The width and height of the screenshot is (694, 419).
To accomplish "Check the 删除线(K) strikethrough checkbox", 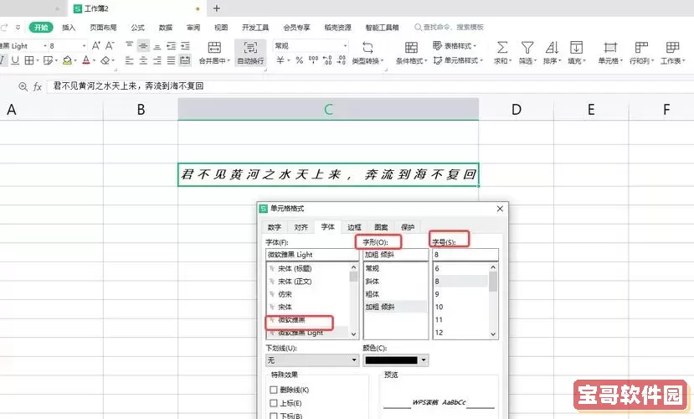I will click(274, 390).
